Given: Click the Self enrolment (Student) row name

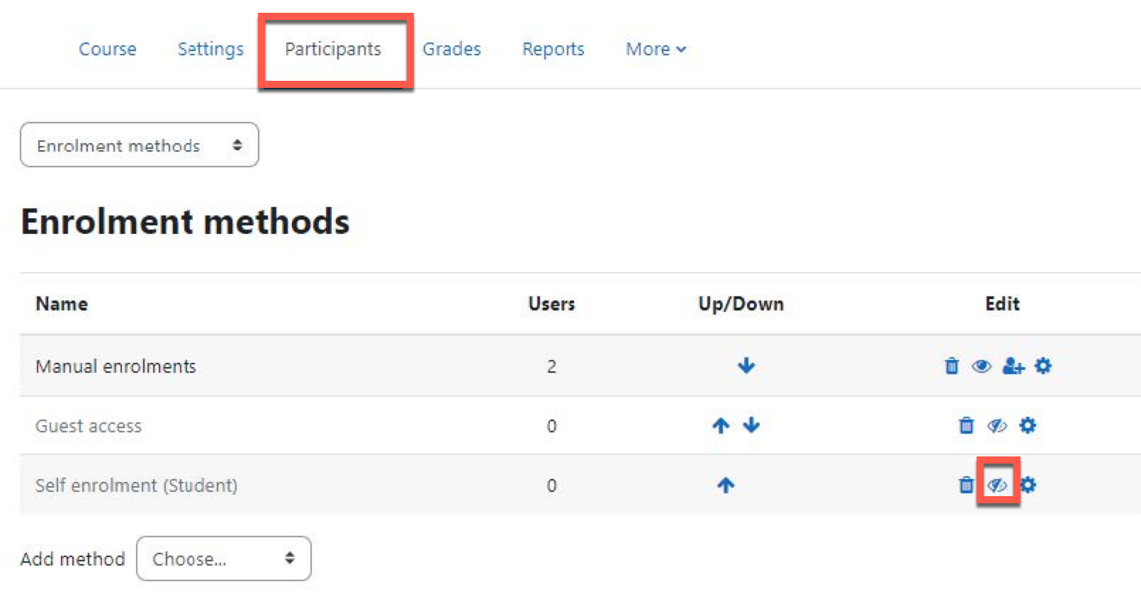Looking at the screenshot, I should 136,485.
